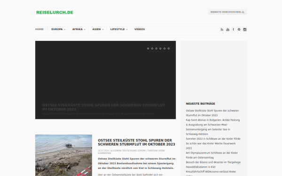Viewport: 282px width, 176px height.
Task: Open the Afrika menu item
Action: (x=78, y=29)
